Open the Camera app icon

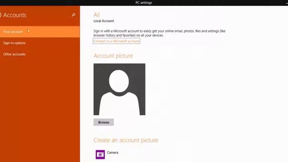point(100,154)
